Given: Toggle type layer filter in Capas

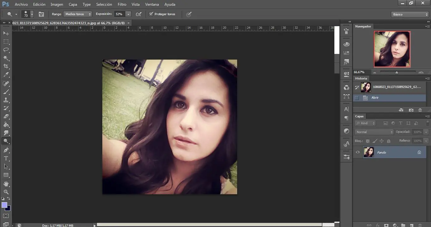Looking at the screenshot, I should click(401, 123).
